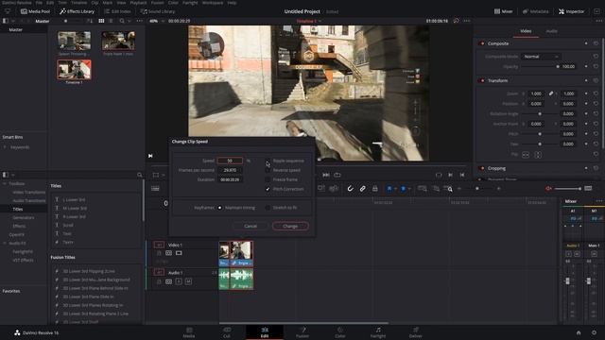Open the Effects Library panel
This screenshot has width=605, height=340.
click(x=77, y=11)
